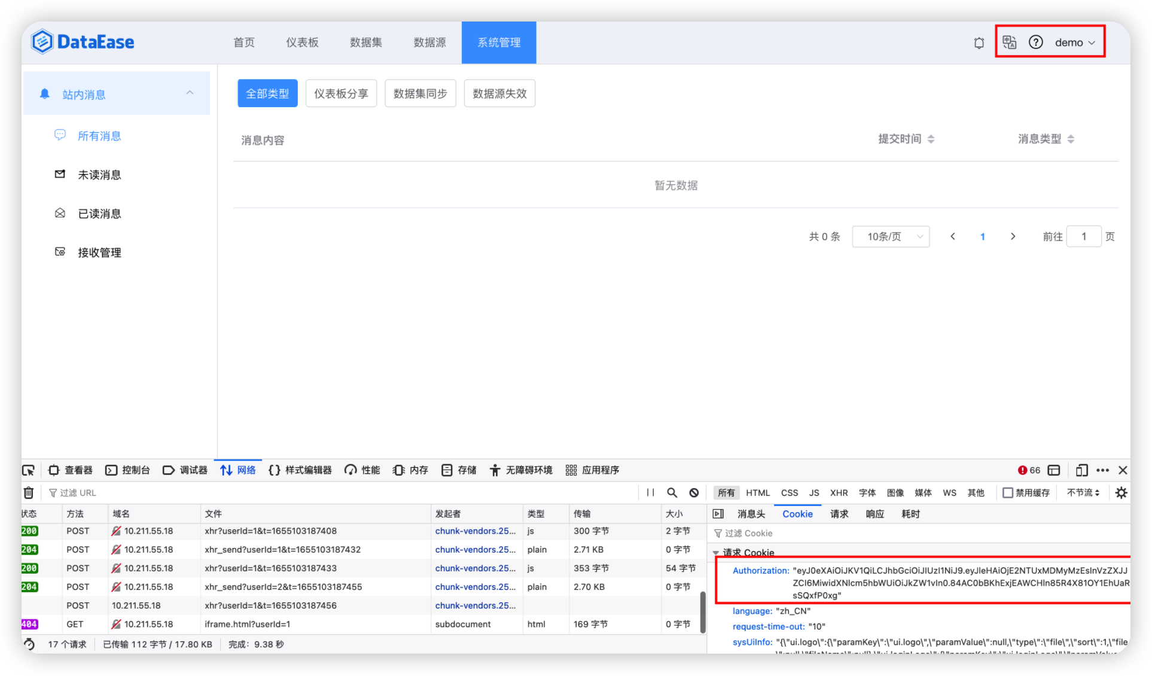Viewport: 1152px width, 676px height.
Task: Click the 前往 page number input
Action: pyautogui.click(x=1083, y=236)
